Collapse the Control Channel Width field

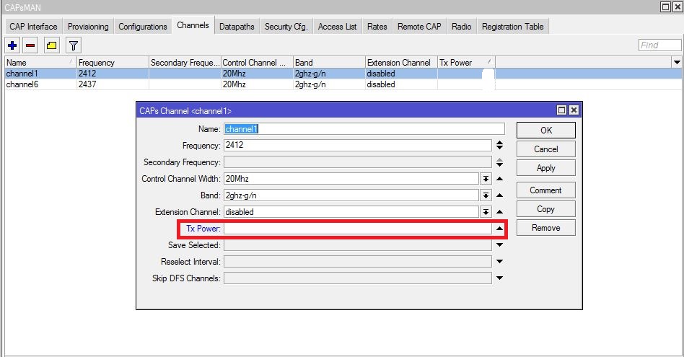coord(499,179)
